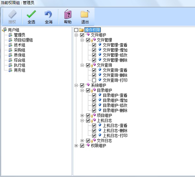Select the 管理员 user group icon
195x177 pixels.
[10, 35]
